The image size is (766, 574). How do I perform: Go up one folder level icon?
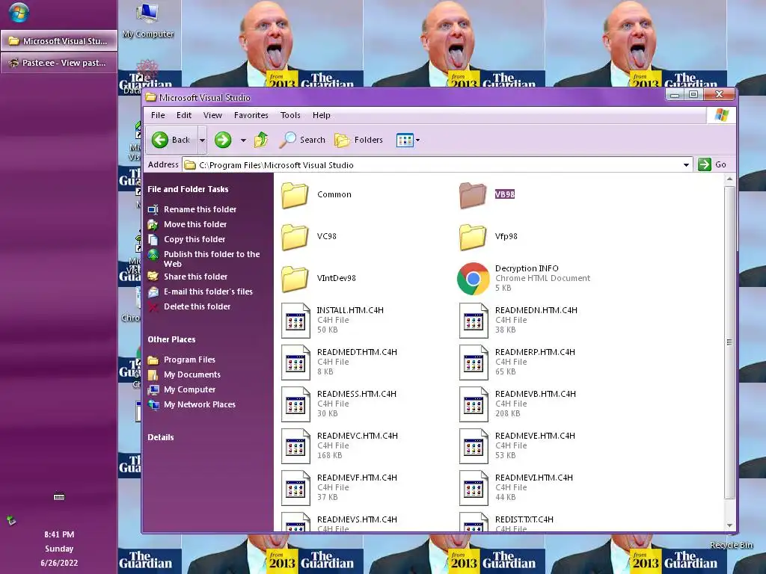pyautogui.click(x=261, y=140)
